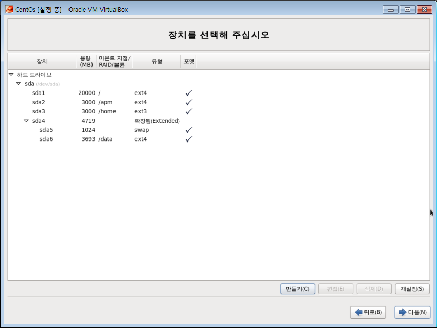Select the sda4 extended partition row

coord(219,121)
